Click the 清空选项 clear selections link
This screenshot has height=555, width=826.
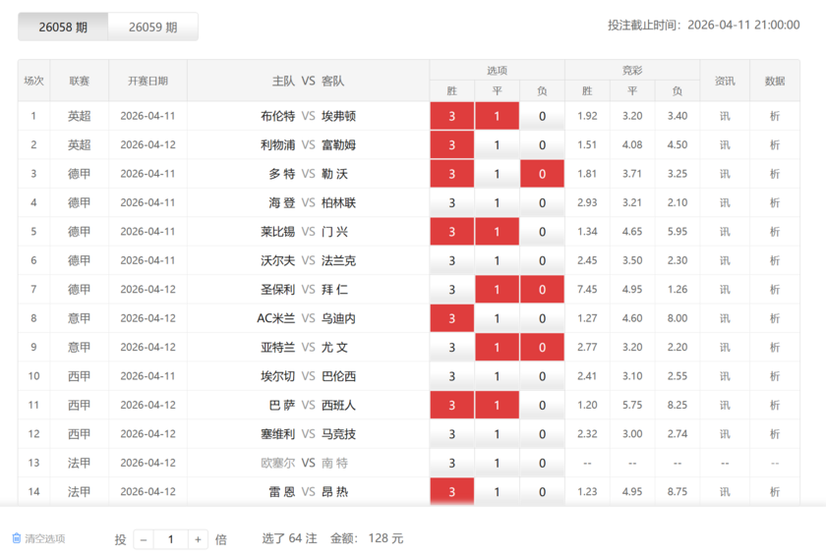45,538
